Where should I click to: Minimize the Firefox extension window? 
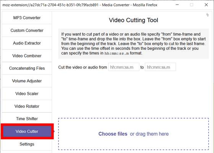pyautogui.click(x=177, y=5)
